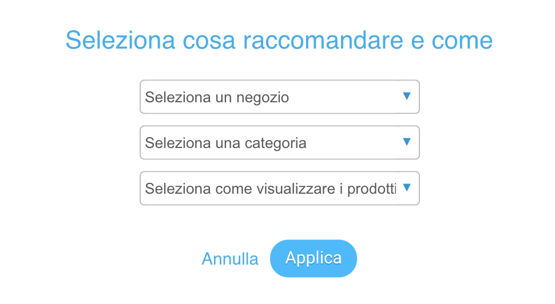Click the blue triangle in the category field
This screenshot has width=555, height=304.
pos(407,142)
